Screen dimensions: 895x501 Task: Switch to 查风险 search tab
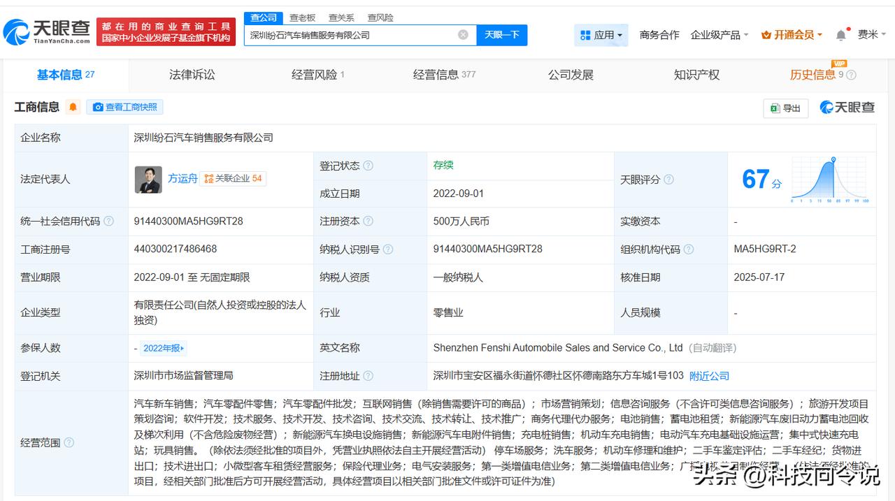coord(380,17)
